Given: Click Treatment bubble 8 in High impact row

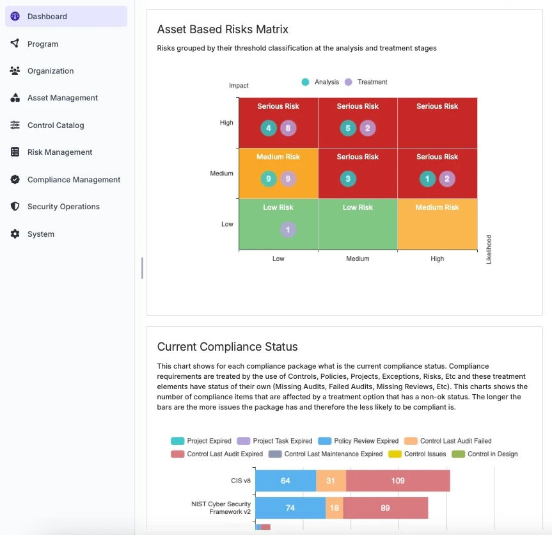Looking at the screenshot, I should click(288, 128).
